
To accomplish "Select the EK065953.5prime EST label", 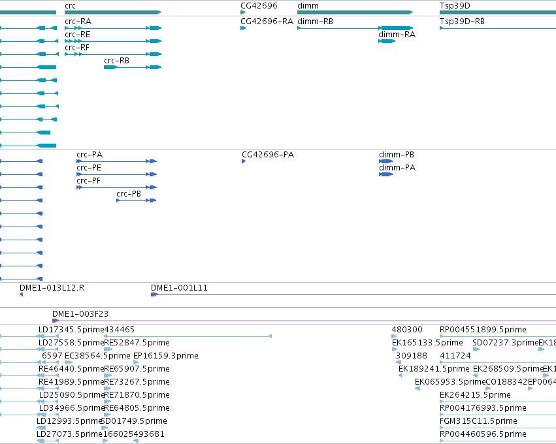I will pyautogui.click(x=450, y=382).
